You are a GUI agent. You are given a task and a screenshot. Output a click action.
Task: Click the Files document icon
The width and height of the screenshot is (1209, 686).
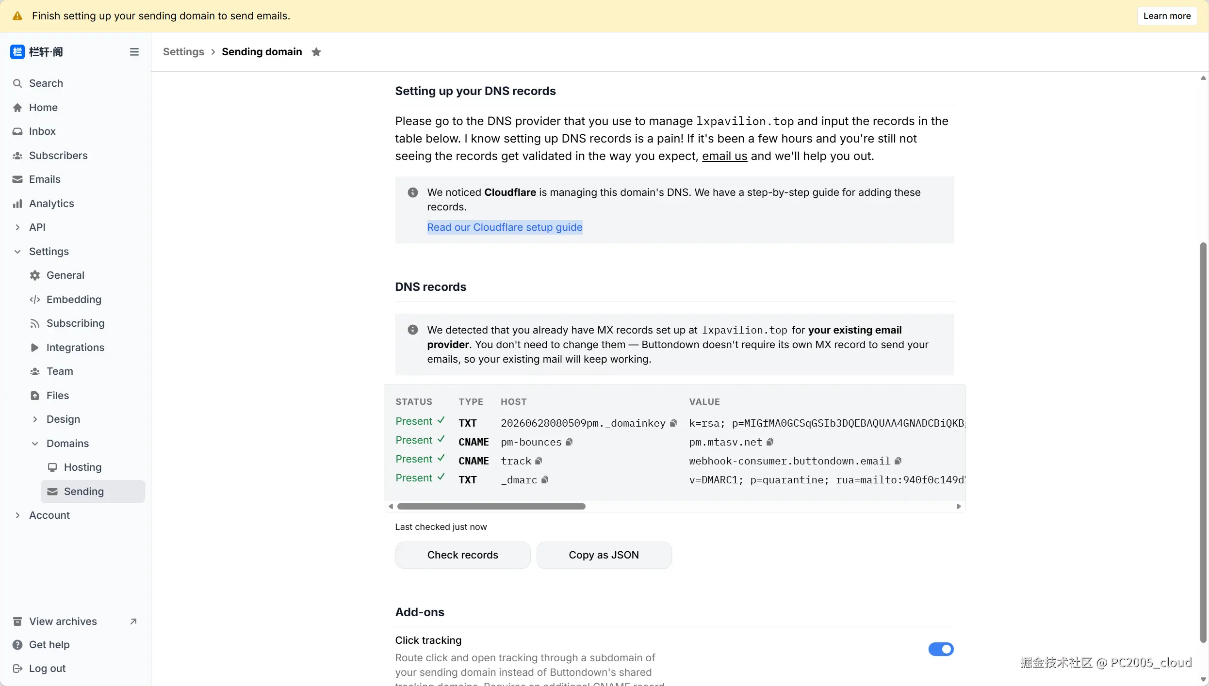click(x=35, y=396)
